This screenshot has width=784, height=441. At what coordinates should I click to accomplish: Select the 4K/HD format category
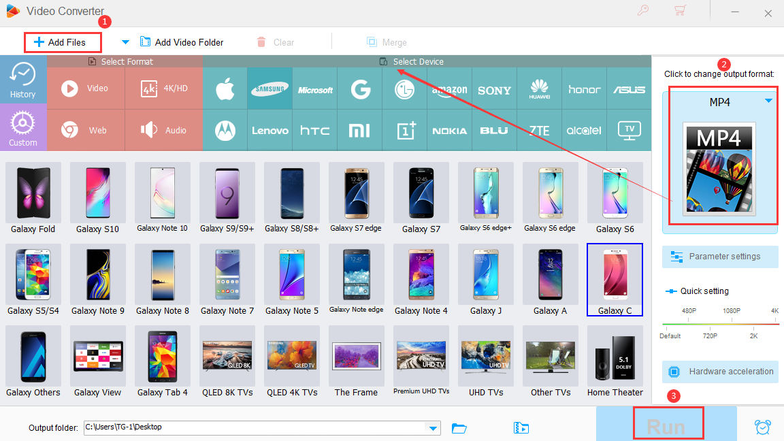(x=164, y=88)
